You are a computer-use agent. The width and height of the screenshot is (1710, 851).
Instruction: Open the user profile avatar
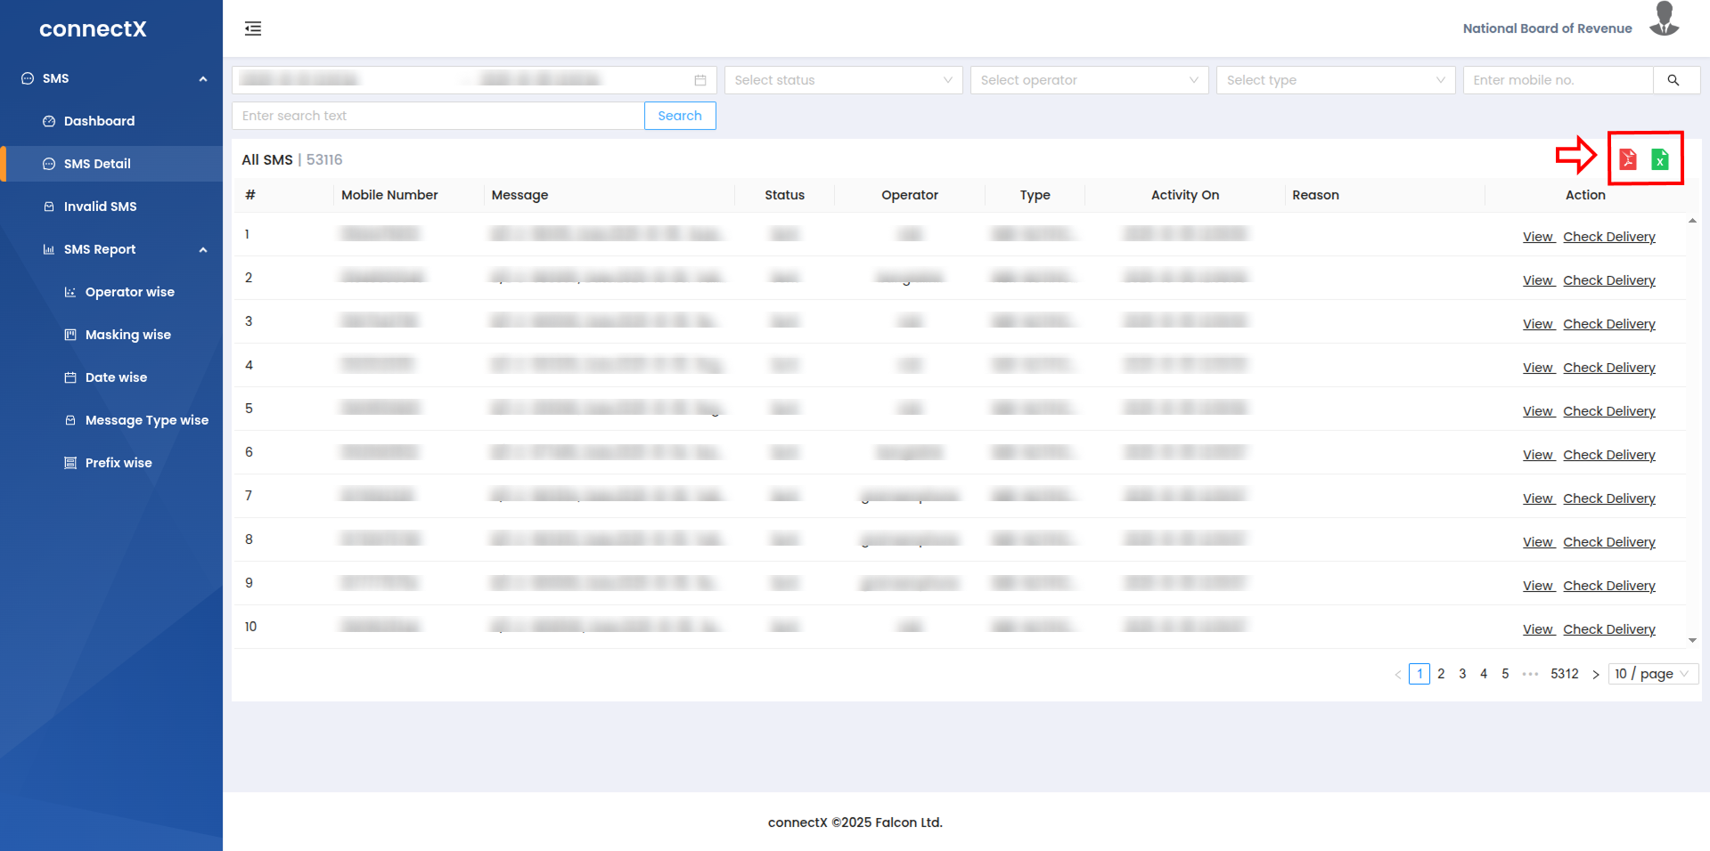pos(1664,20)
